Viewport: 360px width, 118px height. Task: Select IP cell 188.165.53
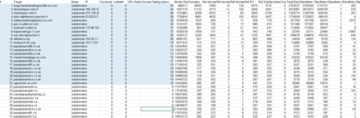(92, 9)
